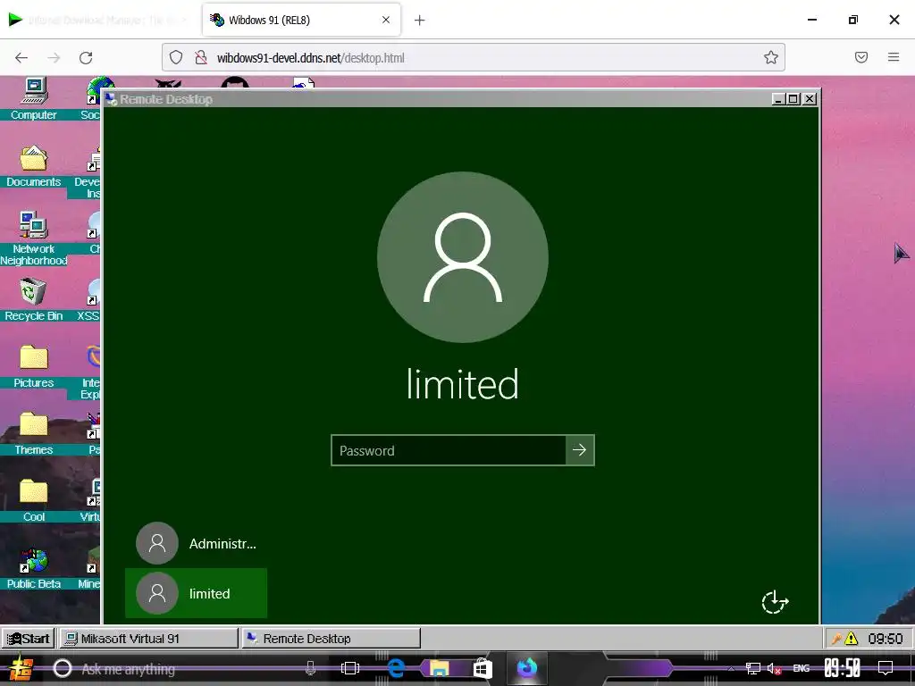The height and width of the screenshot is (686, 915).
Task: Open host Action Center notifications icon
Action: pyautogui.click(x=886, y=668)
